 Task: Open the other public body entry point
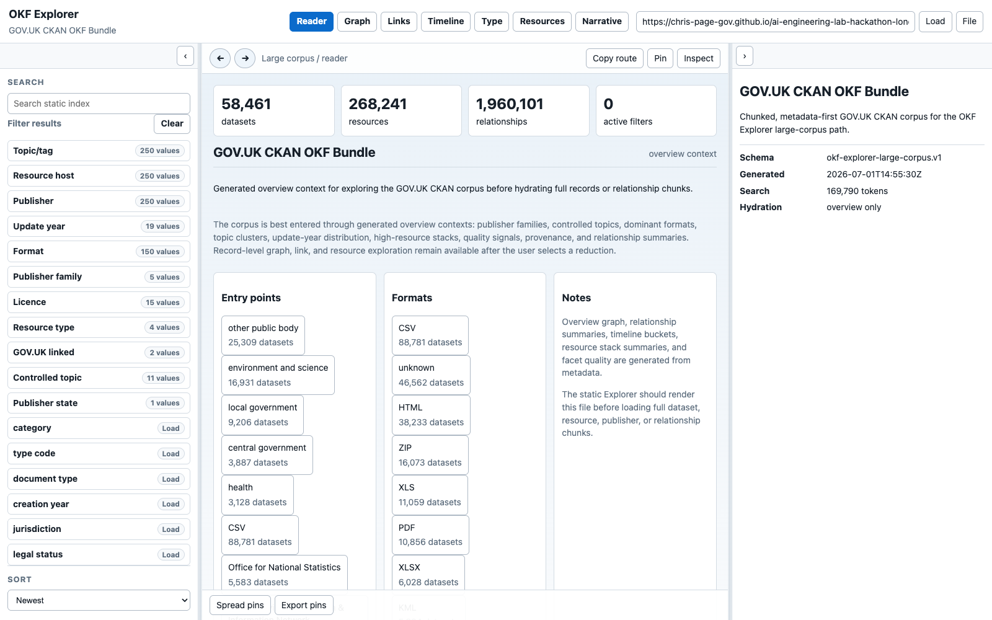263,335
